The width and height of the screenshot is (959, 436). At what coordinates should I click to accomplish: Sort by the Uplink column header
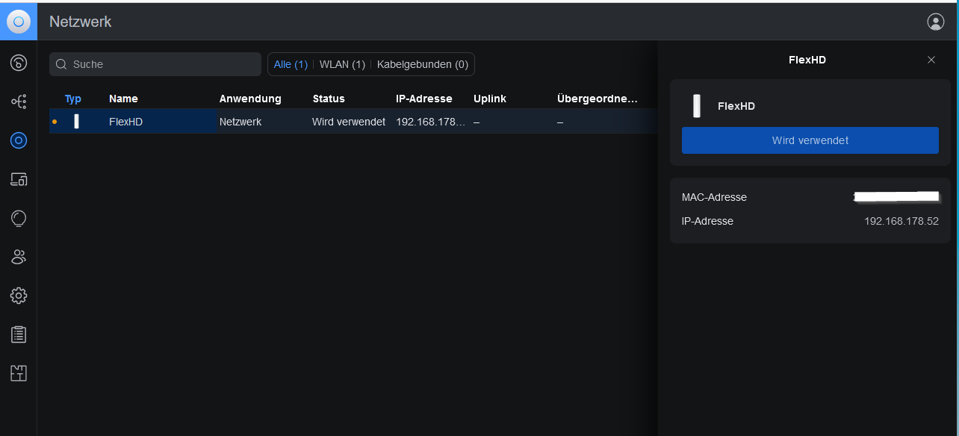click(x=490, y=99)
